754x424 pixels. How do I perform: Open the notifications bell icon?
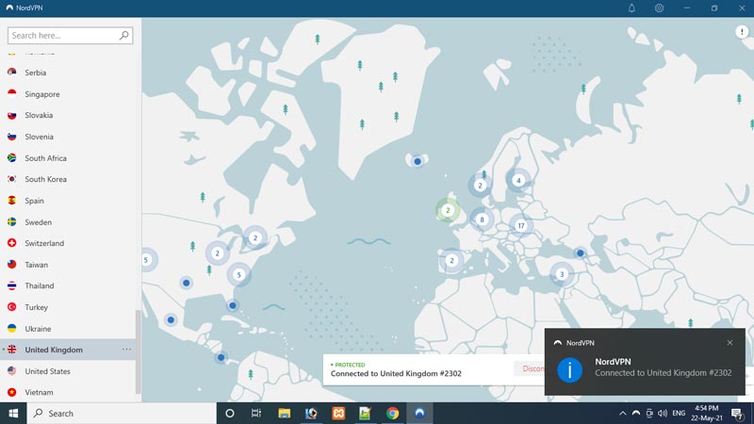[x=631, y=8]
